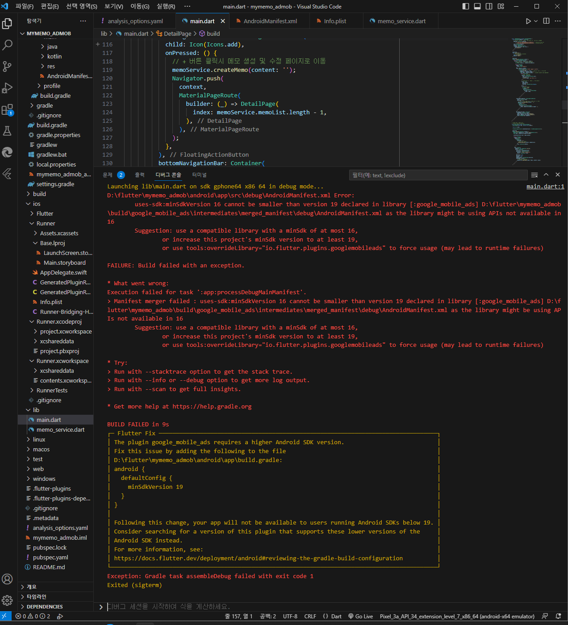
Task: Open the Search view icon
Action: 7,45
